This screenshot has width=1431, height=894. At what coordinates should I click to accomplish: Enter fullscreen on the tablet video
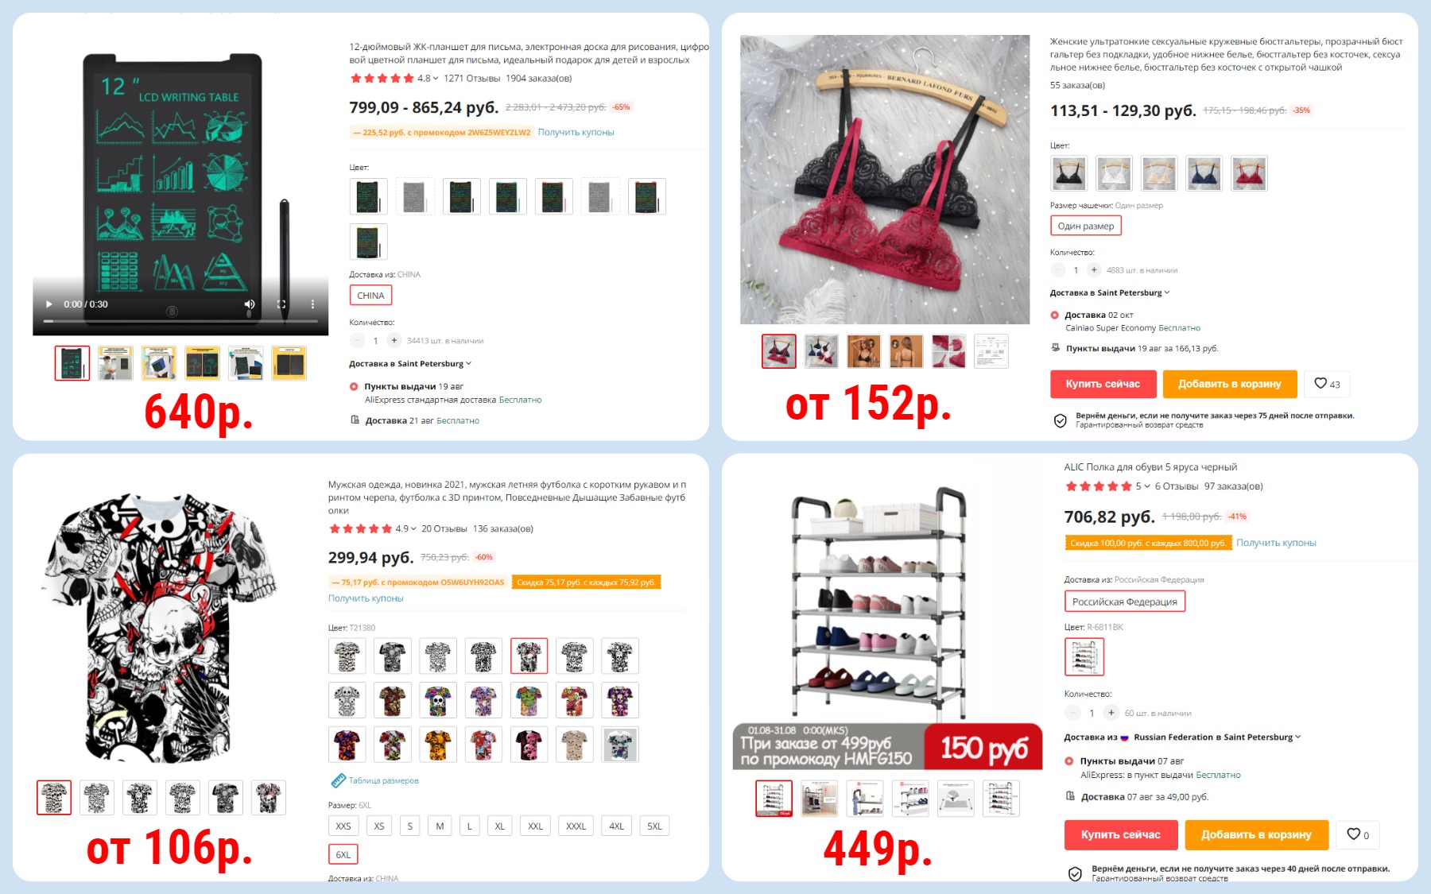[281, 304]
